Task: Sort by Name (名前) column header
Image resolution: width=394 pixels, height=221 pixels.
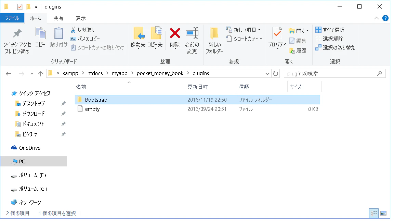Action: click(81, 87)
